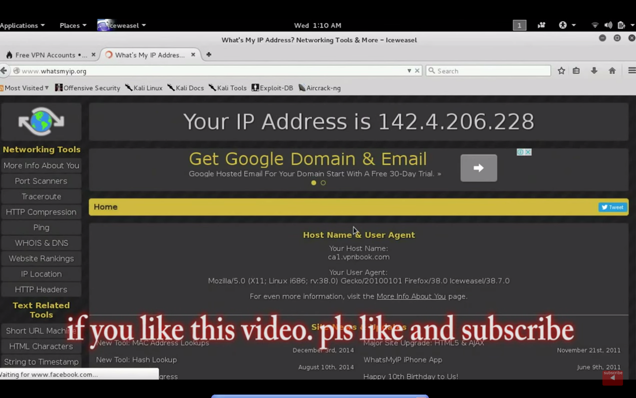
Task: Select the IP address 142.4.206.228 heading
Action: pyautogui.click(x=456, y=122)
